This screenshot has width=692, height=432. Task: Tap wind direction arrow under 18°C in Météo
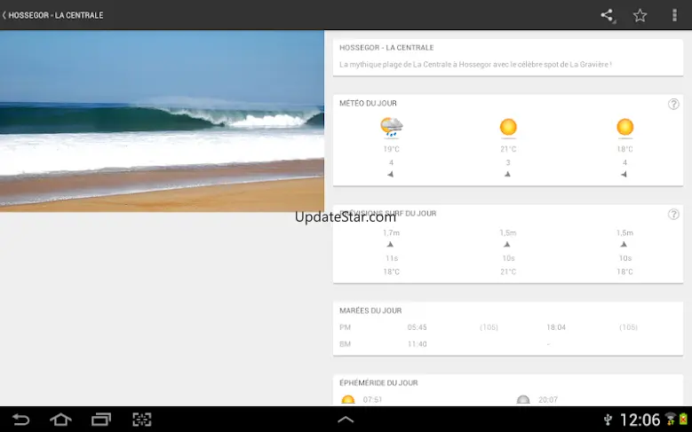click(624, 175)
